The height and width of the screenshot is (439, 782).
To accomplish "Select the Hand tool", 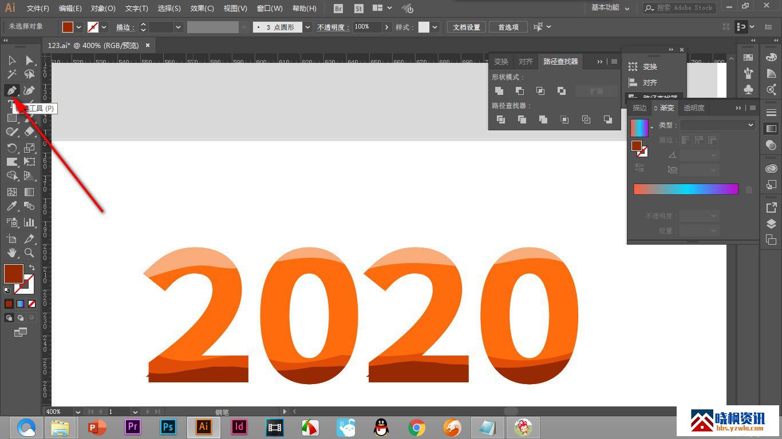I will [x=11, y=253].
